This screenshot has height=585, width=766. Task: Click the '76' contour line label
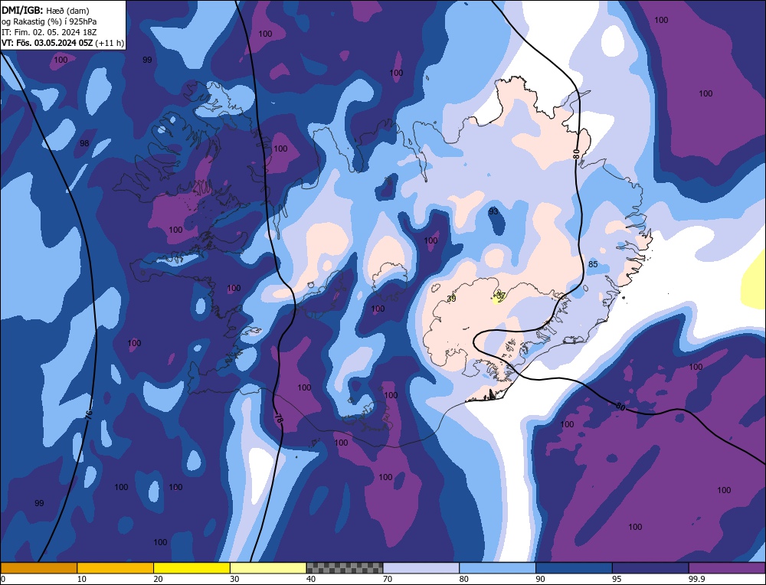coord(89,415)
